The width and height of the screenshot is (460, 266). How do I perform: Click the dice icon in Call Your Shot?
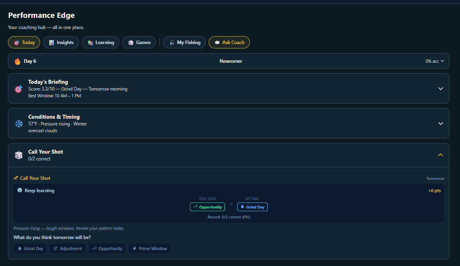tap(19, 155)
